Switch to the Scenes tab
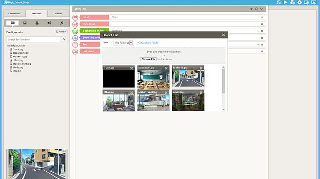The image size is (320, 179). coord(58,14)
